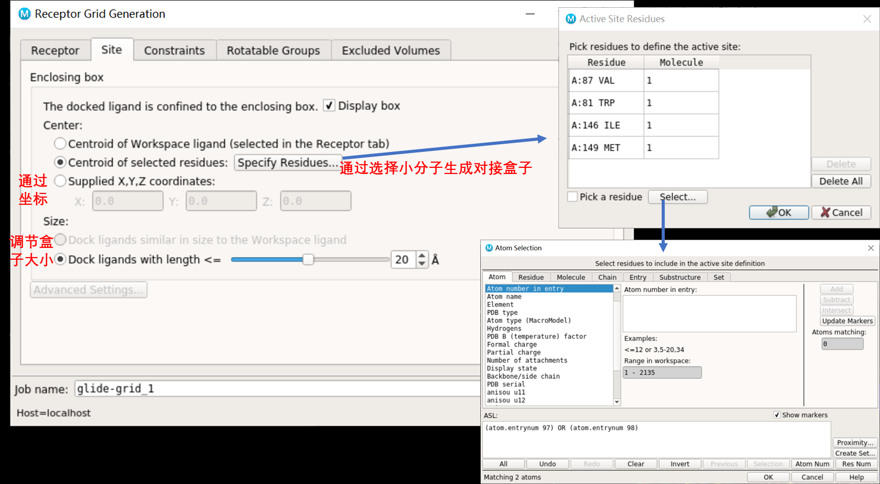Click Delete All residues button

click(x=841, y=181)
